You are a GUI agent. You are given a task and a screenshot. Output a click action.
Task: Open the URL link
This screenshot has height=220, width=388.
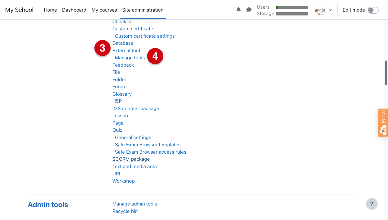[117, 174]
